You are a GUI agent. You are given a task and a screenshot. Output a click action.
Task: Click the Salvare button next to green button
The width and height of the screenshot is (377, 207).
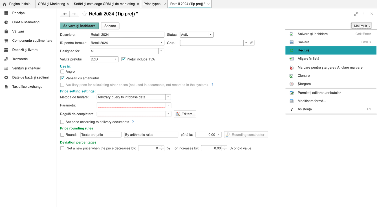pos(110,26)
